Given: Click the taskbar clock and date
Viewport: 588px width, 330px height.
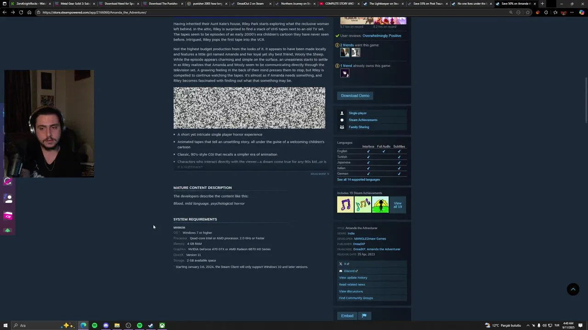Looking at the screenshot, I should pyautogui.click(x=569, y=325).
